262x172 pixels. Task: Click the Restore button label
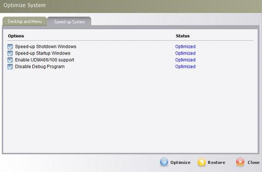point(216,162)
